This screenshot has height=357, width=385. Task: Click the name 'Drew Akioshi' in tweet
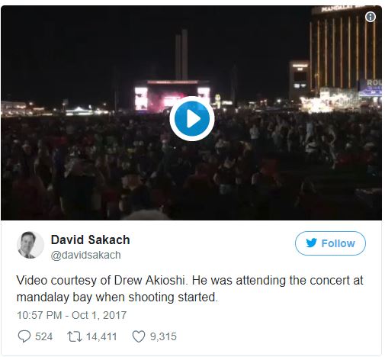[150, 281]
